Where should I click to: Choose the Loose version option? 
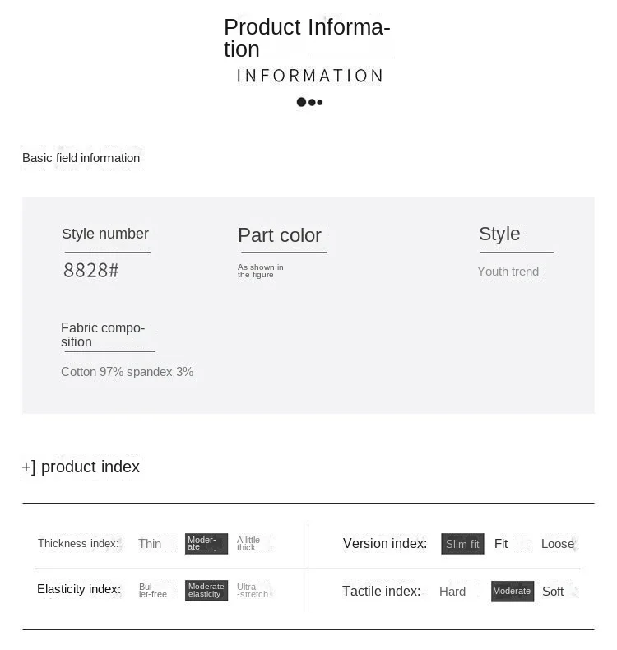click(558, 544)
